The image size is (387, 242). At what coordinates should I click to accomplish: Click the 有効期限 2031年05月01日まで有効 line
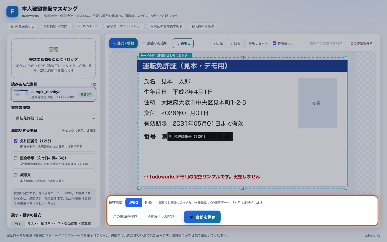pos(193,123)
